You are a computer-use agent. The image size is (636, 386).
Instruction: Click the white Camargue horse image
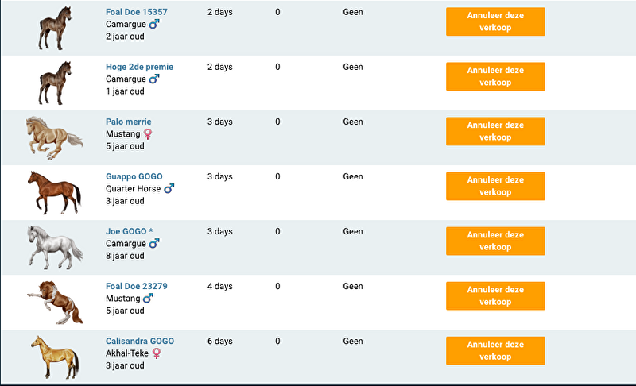point(54,246)
